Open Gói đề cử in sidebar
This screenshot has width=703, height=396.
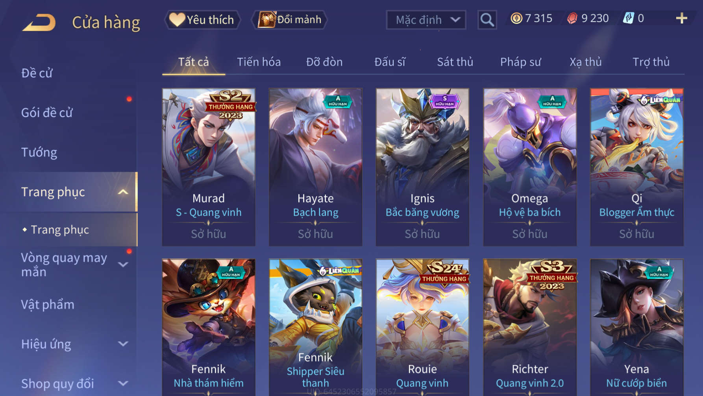pyautogui.click(x=47, y=113)
